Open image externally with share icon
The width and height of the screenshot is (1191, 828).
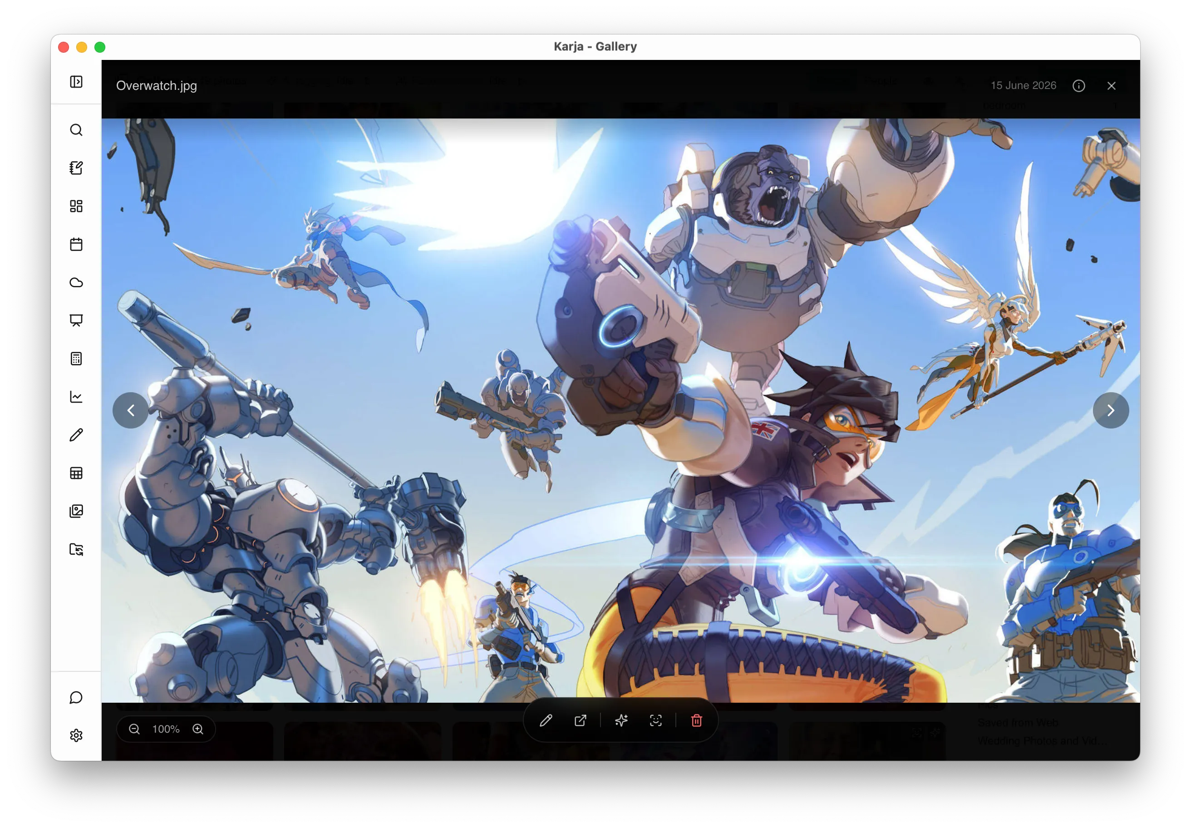coord(581,720)
